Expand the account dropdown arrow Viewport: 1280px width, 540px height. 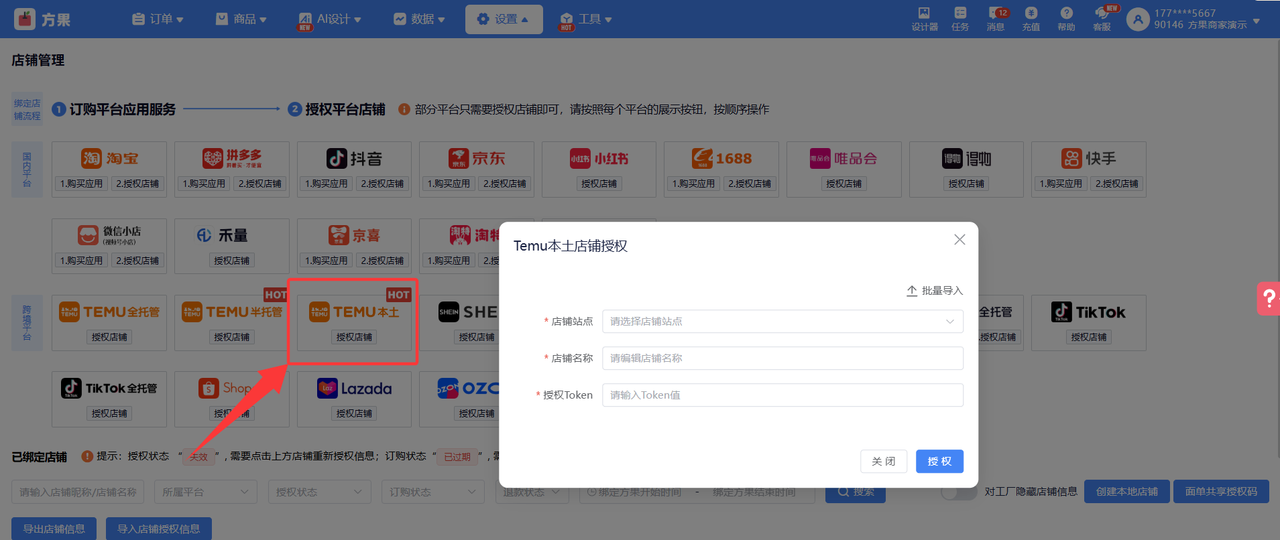point(1257,21)
